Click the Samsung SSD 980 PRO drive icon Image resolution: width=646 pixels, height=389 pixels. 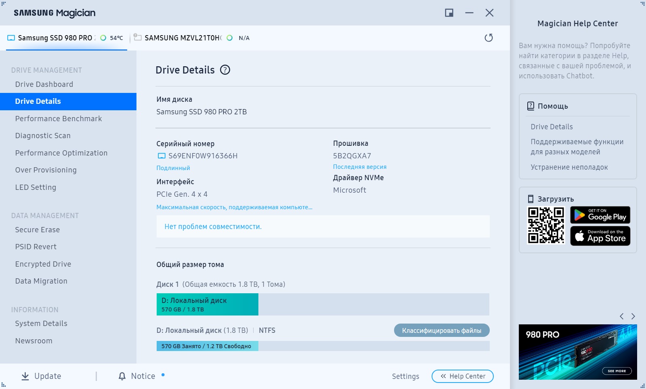(x=11, y=38)
